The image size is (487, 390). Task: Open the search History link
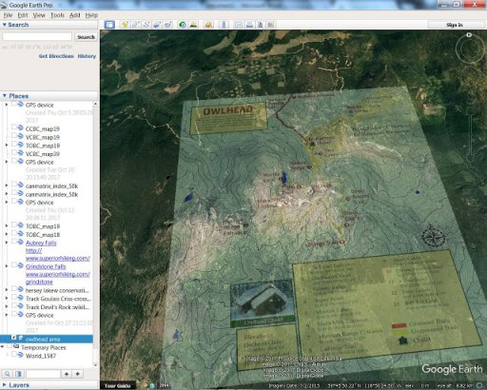coord(87,56)
